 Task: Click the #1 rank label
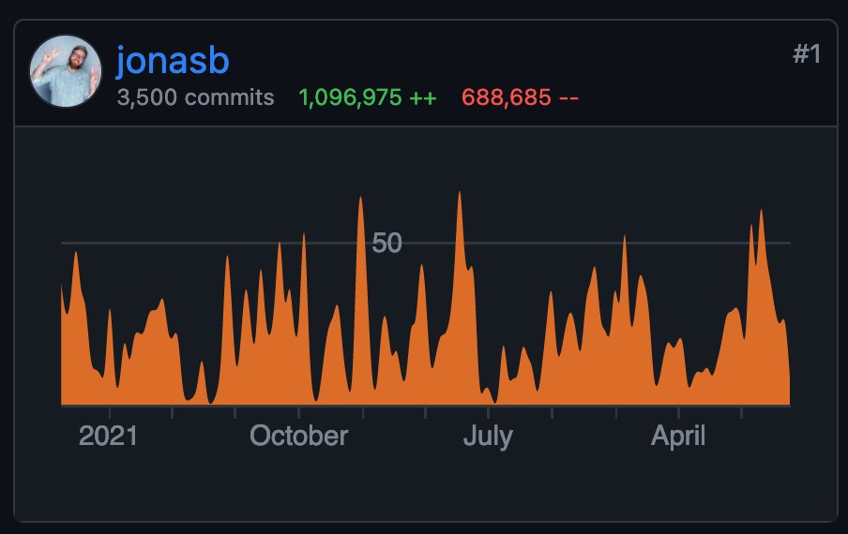point(807,54)
